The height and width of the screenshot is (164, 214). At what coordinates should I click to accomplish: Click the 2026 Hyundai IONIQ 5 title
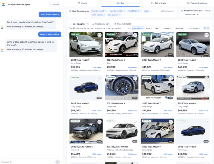(x=82, y=147)
